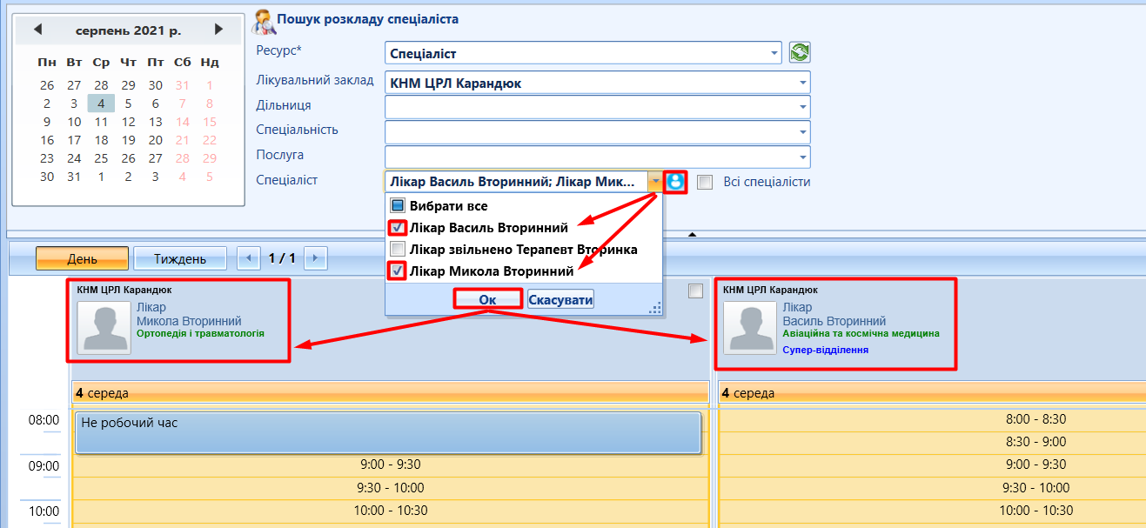Select Микола's 10:00 - 10:30 slot
This screenshot has width=1146, height=528.
click(390, 511)
